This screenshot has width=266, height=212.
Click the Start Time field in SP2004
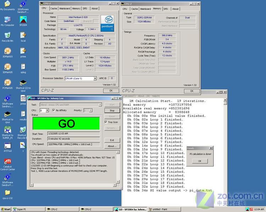pyautogui.click(x=74, y=134)
